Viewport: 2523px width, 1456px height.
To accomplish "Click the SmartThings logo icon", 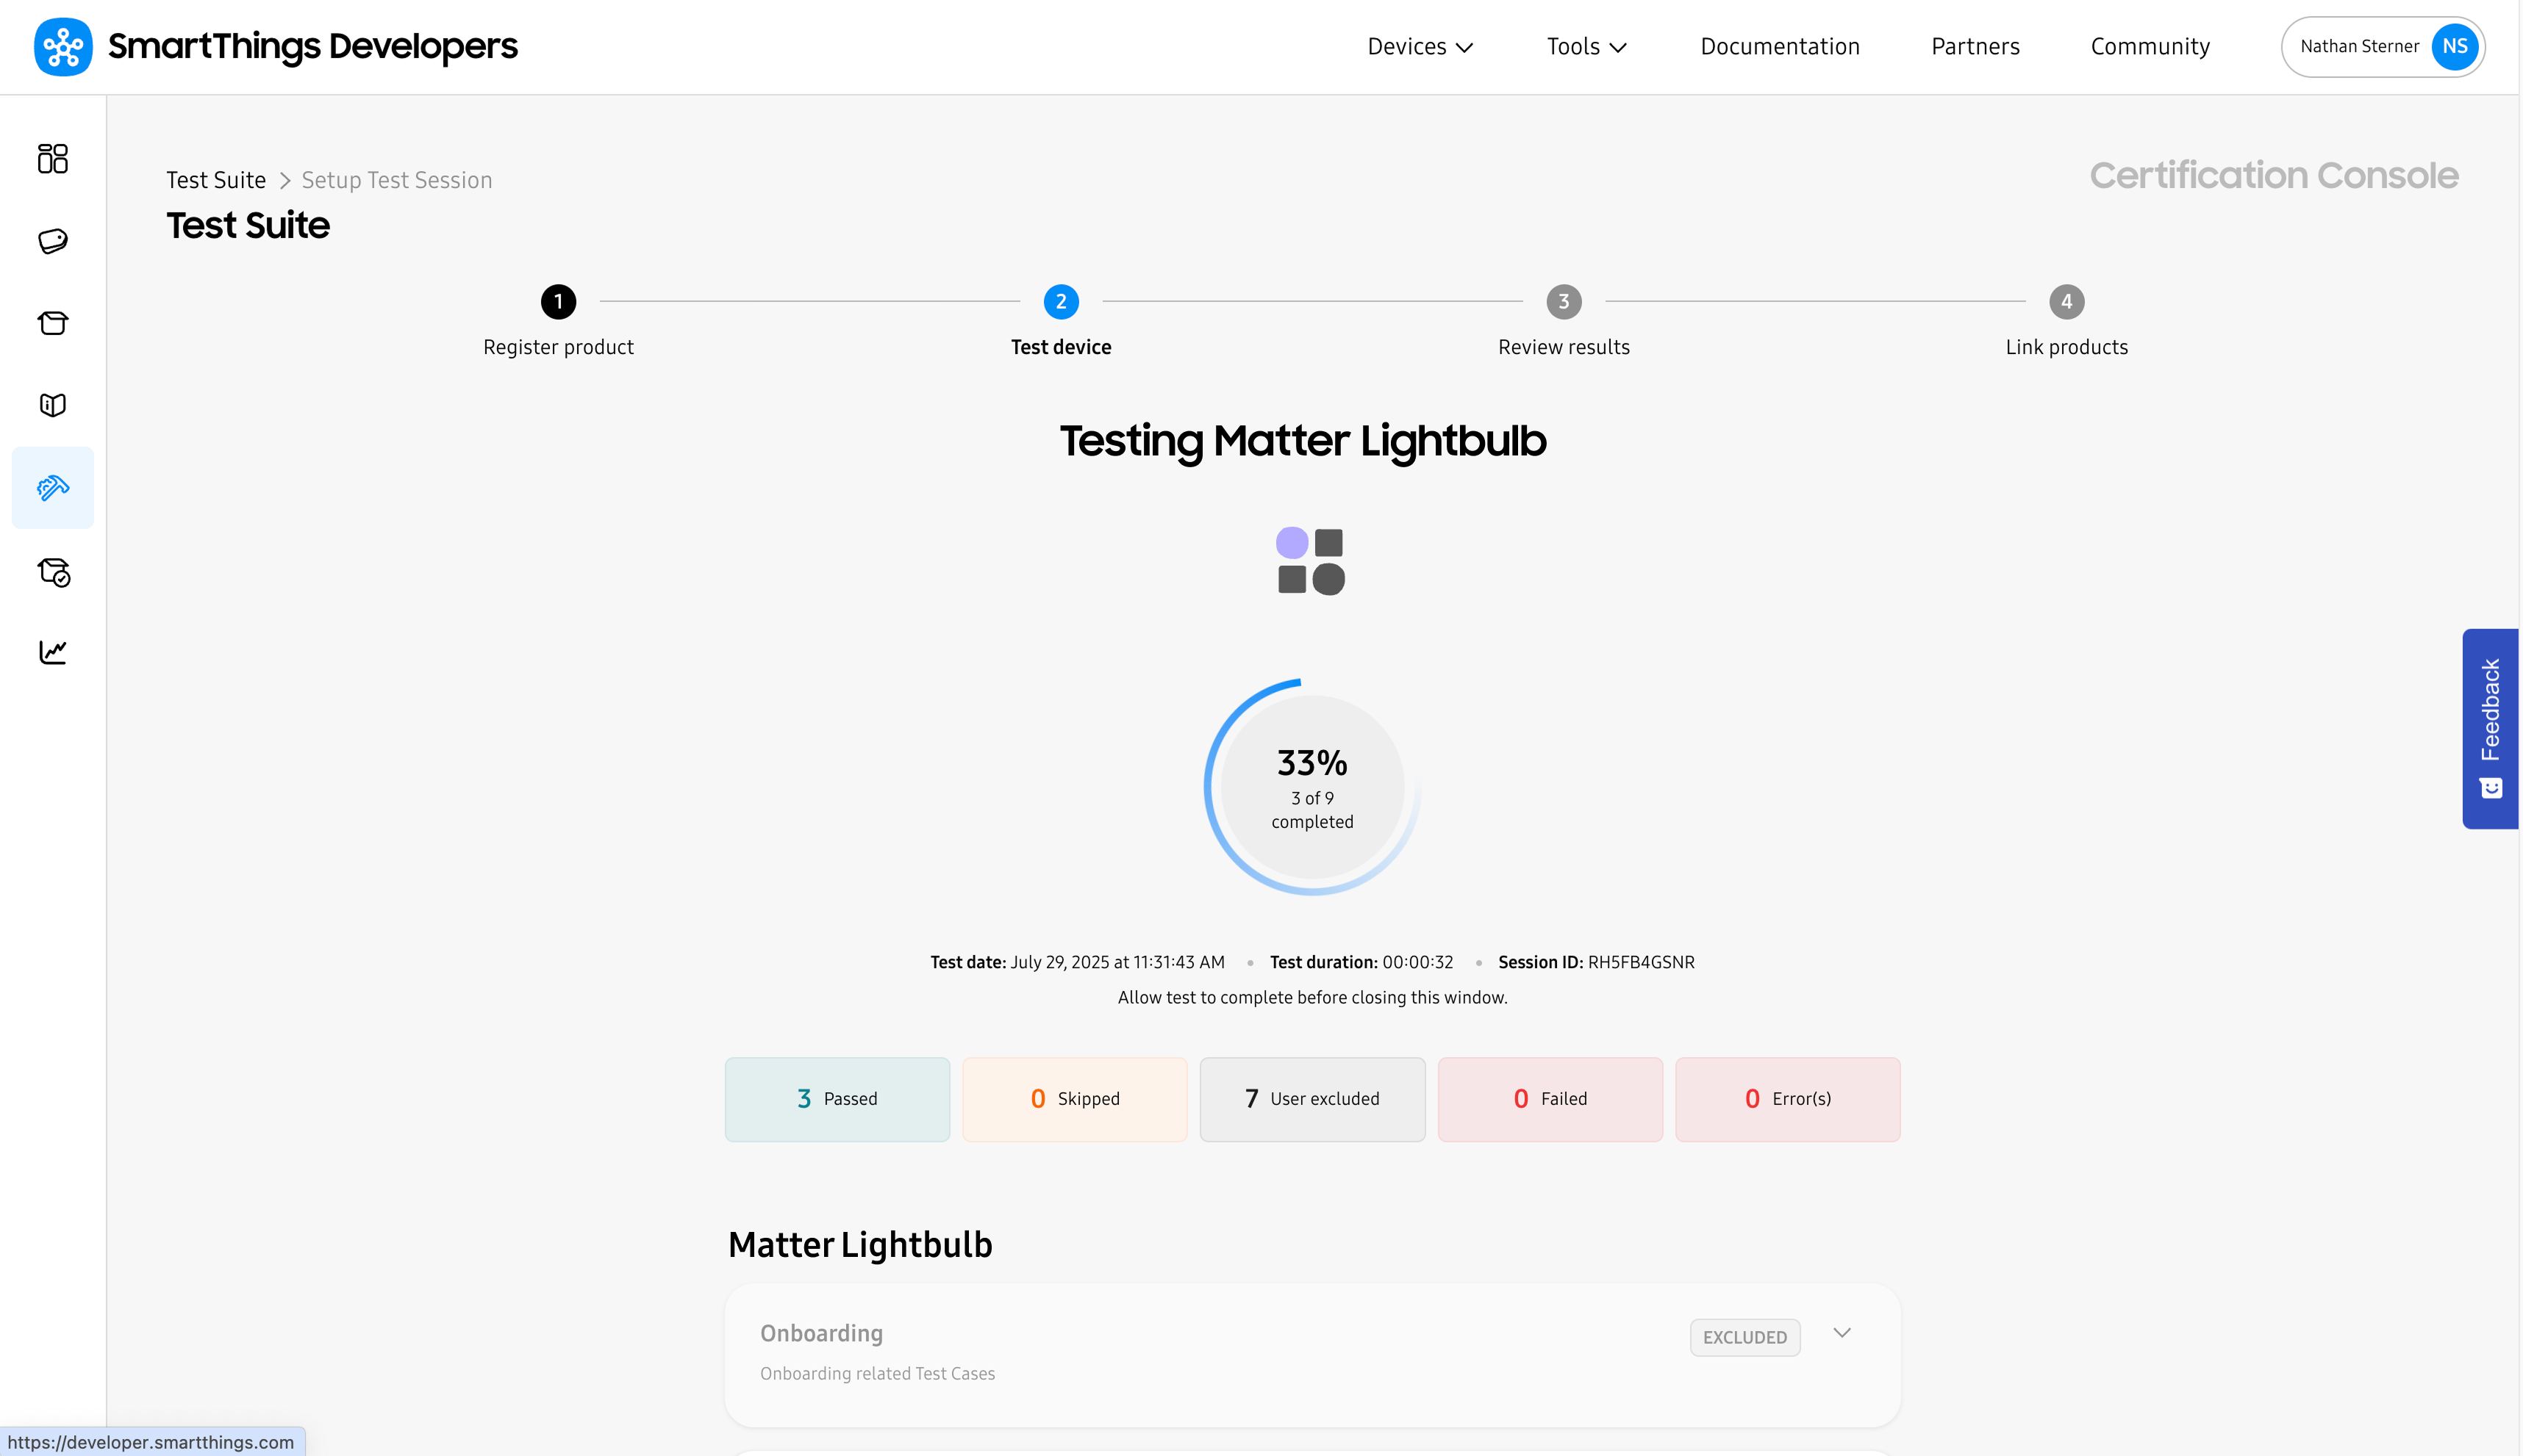I will click(63, 46).
